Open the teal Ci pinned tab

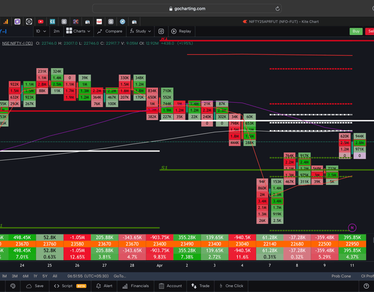(52, 22)
